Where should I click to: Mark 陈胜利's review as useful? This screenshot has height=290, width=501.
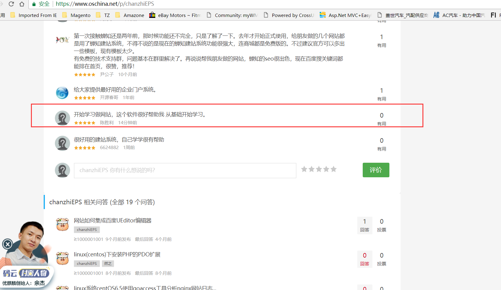[x=382, y=119]
